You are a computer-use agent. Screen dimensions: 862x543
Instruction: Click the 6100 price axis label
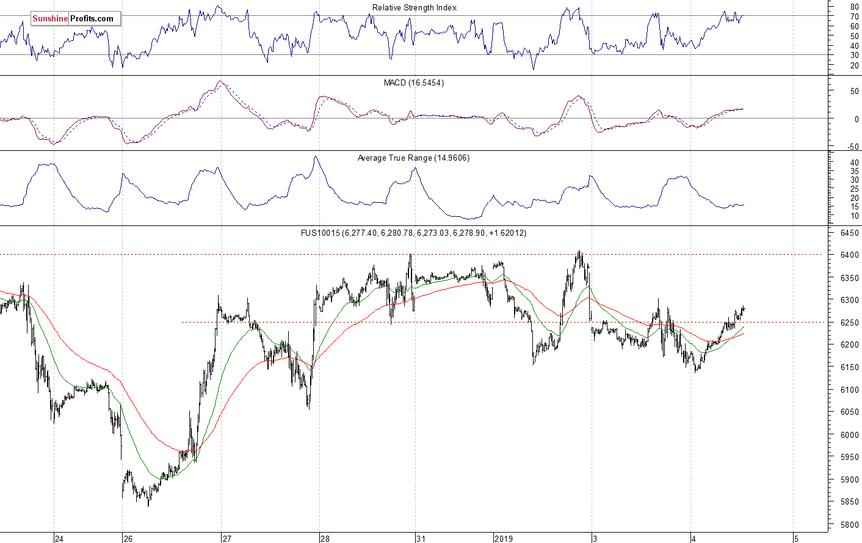pos(850,390)
